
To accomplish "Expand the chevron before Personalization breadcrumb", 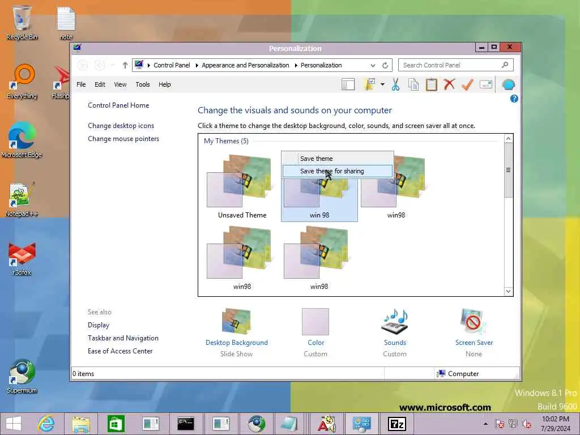I will (296, 66).
